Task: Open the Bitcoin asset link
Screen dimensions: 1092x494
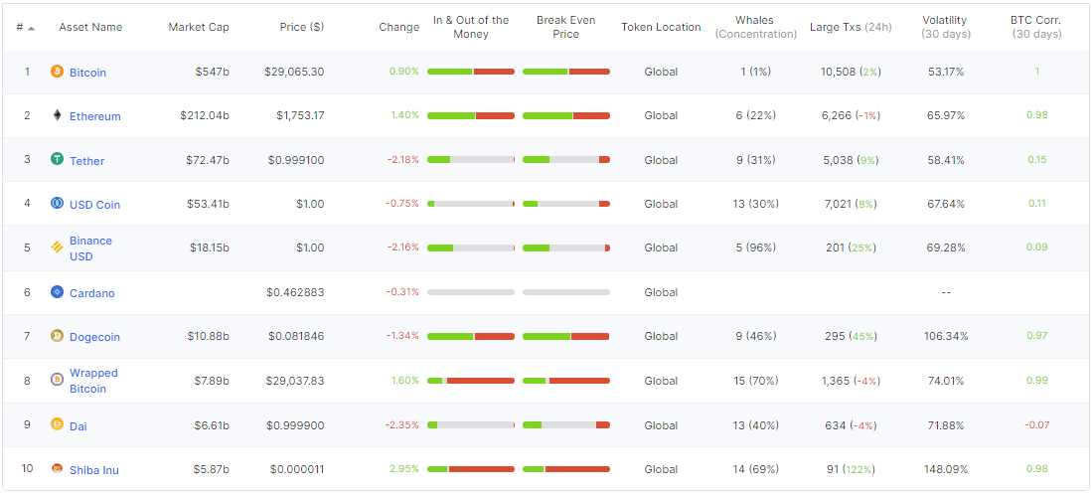Action: pos(87,73)
